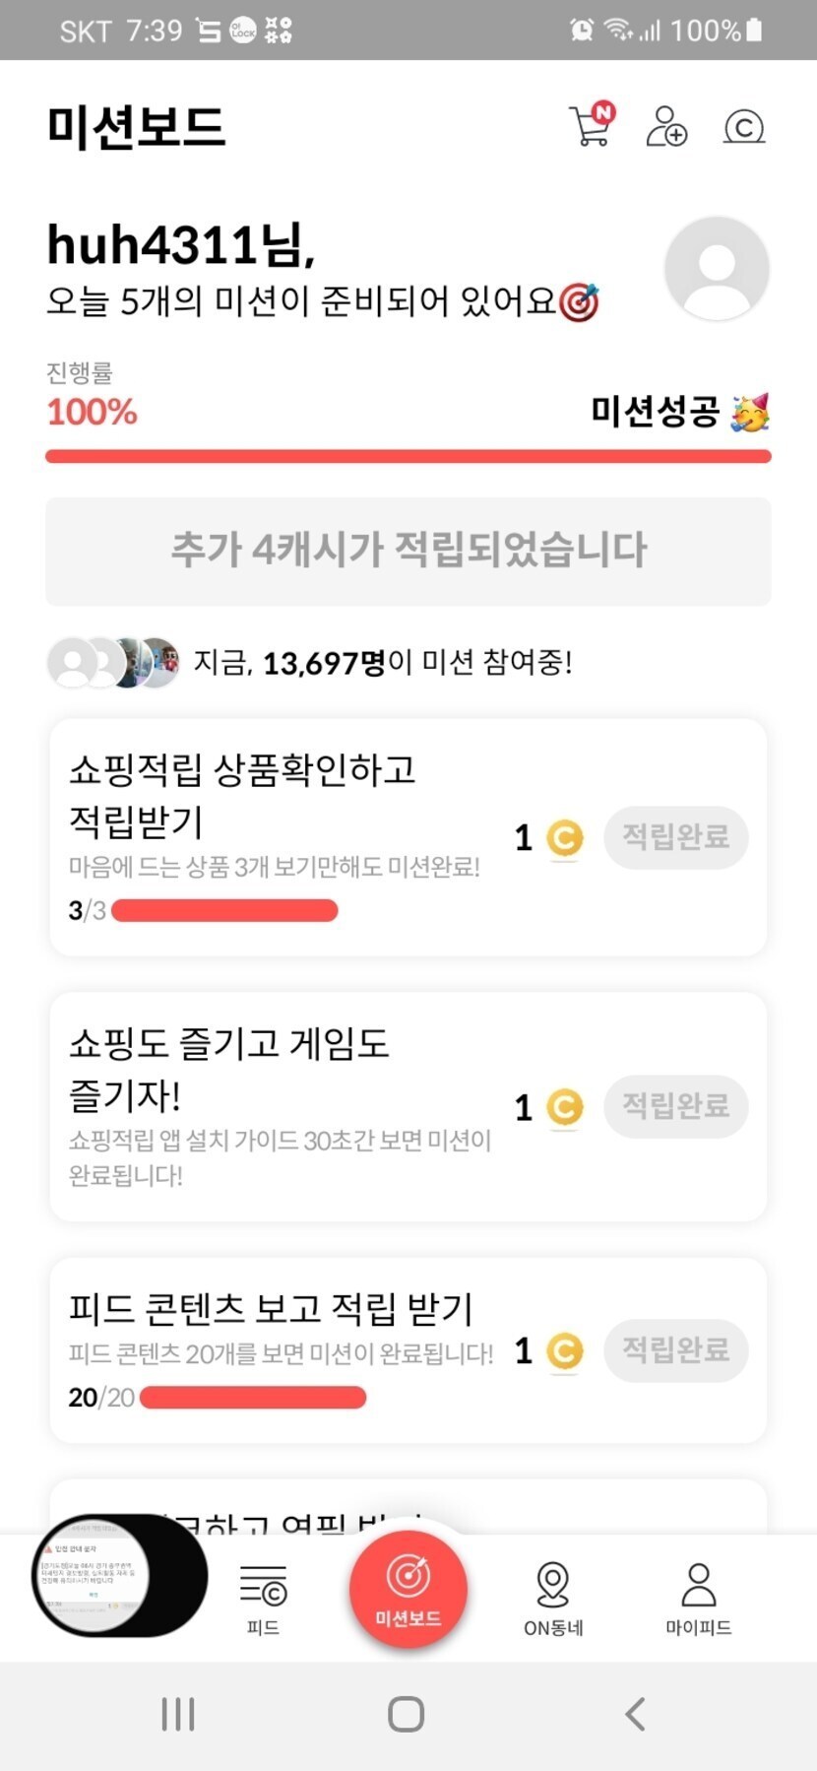Image resolution: width=817 pixels, height=1771 pixels.
Task: Click the overall mission progress bar
Action: pos(408,456)
